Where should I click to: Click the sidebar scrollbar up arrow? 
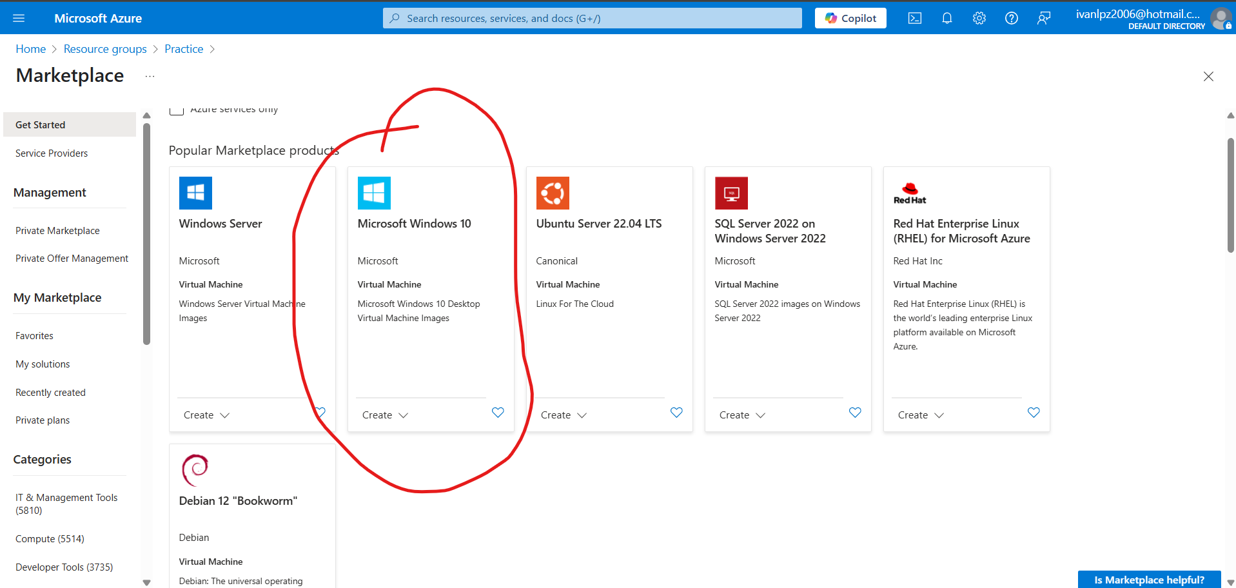point(146,115)
